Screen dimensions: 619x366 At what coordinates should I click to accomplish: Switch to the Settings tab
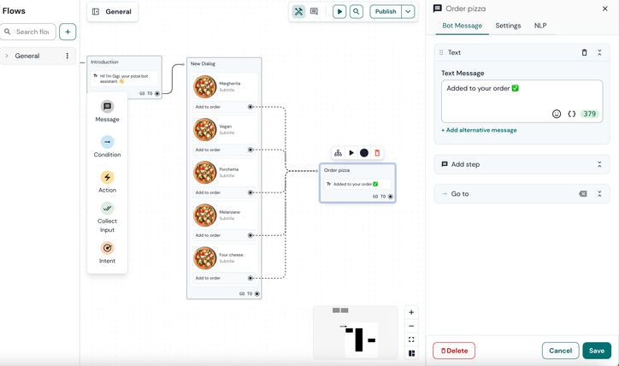(x=508, y=26)
